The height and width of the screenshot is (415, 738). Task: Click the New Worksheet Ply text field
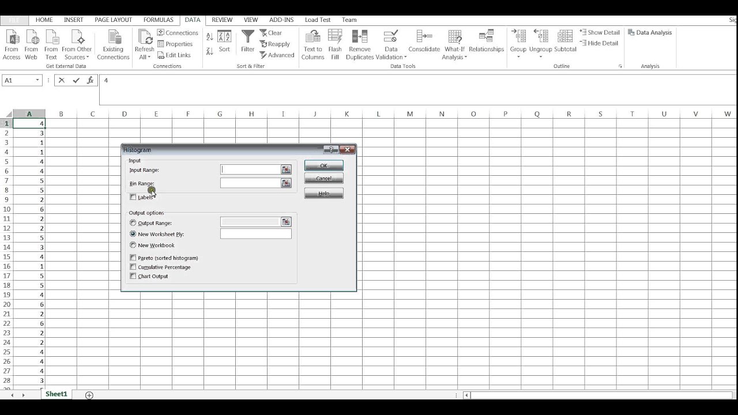pyautogui.click(x=256, y=234)
